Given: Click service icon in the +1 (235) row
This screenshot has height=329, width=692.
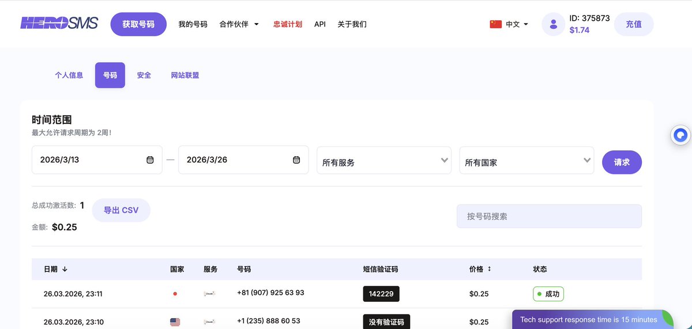Looking at the screenshot, I should (x=210, y=322).
